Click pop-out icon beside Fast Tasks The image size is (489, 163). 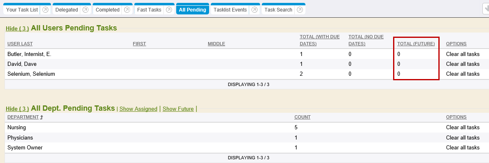[x=169, y=9]
